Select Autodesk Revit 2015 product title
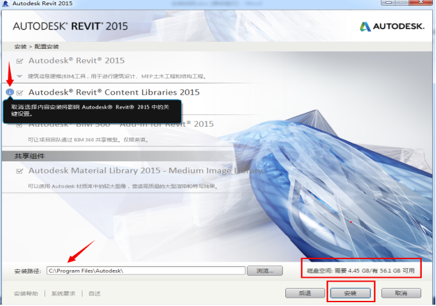Viewport: 436px width, 306px height. click(77, 60)
